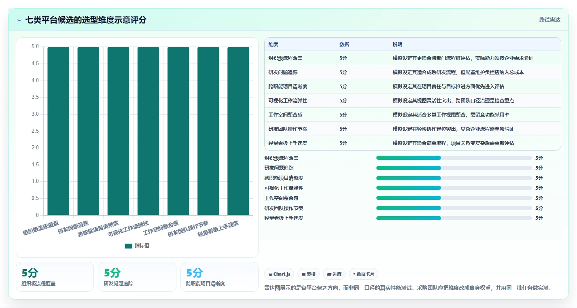
Task: Click the 可视化工作流弹性 progress bar
Action: (x=454, y=188)
